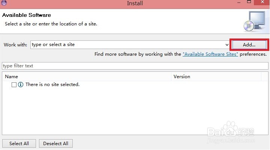Click the Install title bar text
Image resolution: width=270 pixels, height=150 pixels.
click(x=135, y=3)
